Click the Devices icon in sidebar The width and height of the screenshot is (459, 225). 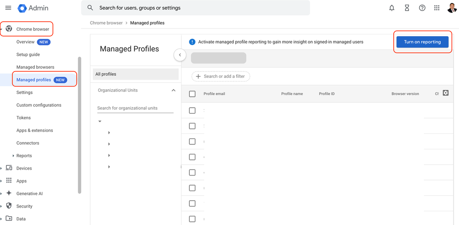tap(9, 168)
